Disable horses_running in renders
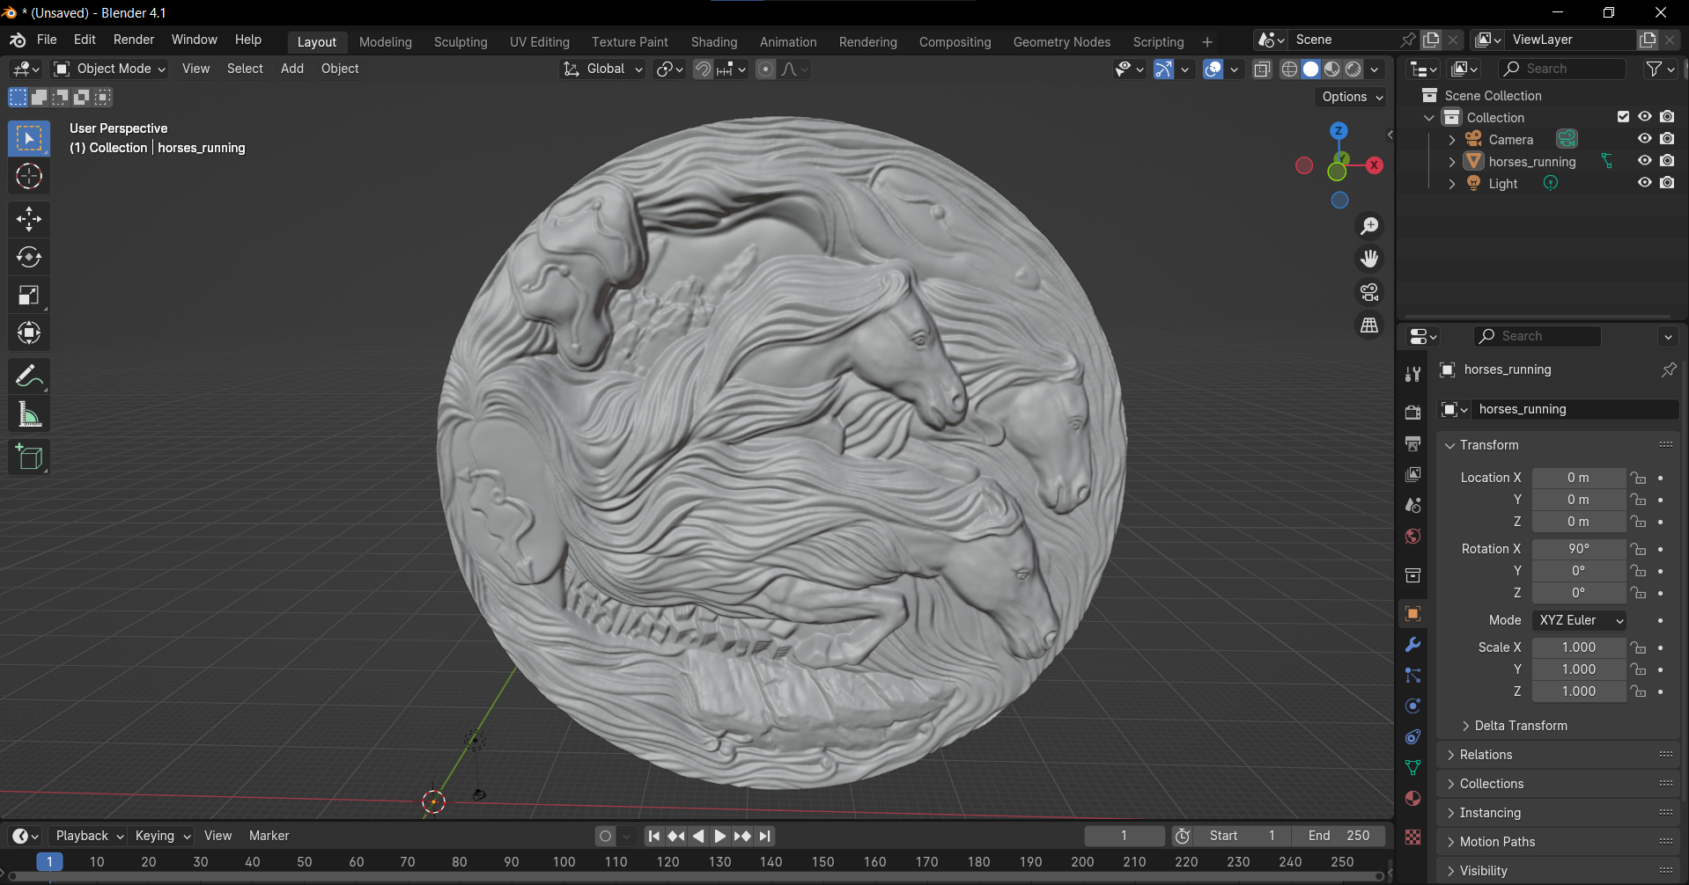This screenshot has height=885, width=1689. (1667, 161)
